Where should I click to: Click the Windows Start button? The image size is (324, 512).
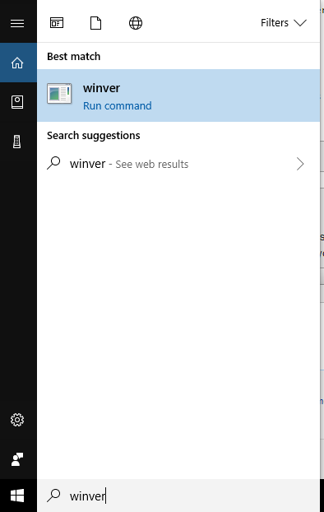click(17, 496)
